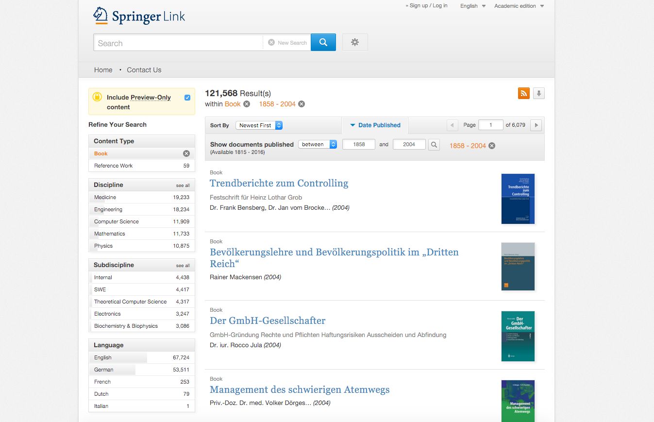This screenshot has width=654, height=422.
Task: Open Management des schwierigen Atemwegs cover thumbnail
Action: pyautogui.click(x=518, y=401)
